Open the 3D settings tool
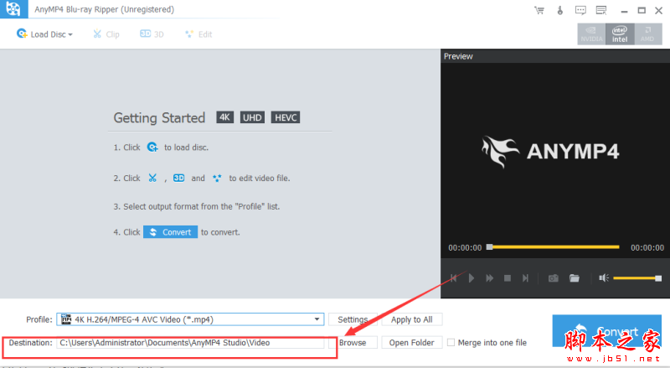Image resolution: width=670 pixels, height=368 pixels. 152,34
